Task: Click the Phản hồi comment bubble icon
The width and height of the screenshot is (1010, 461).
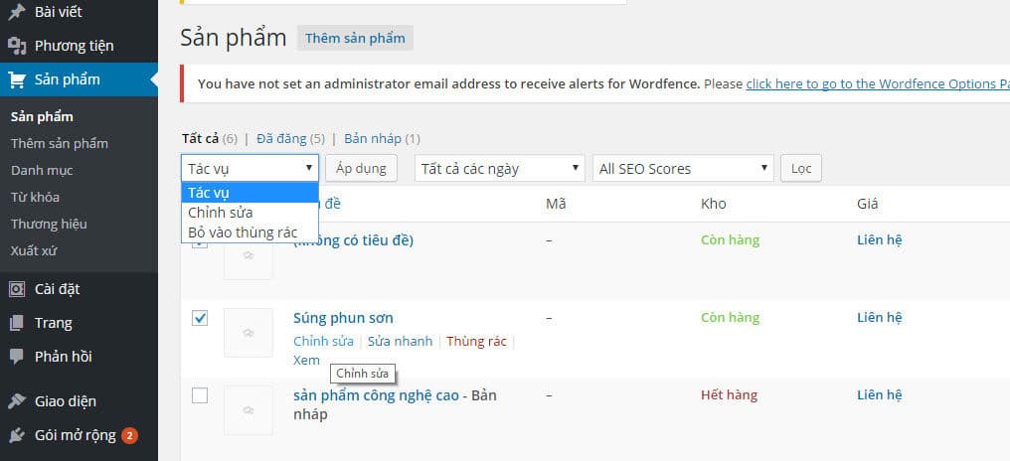Action: pyautogui.click(x=17, y=357)
